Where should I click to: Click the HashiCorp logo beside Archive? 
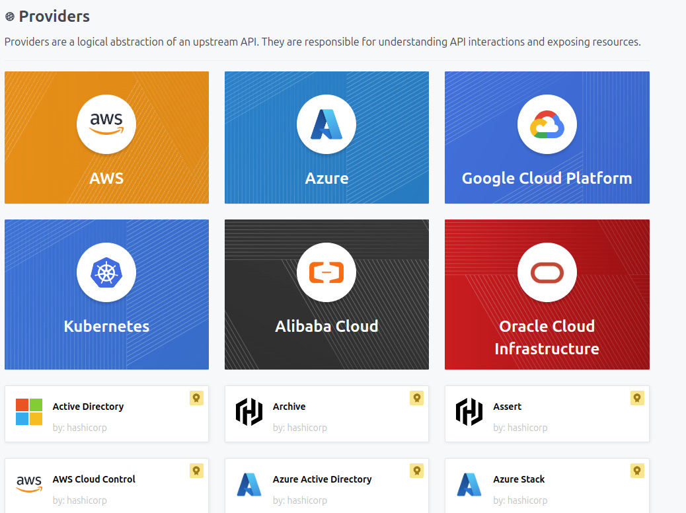[x=249, y=412]
